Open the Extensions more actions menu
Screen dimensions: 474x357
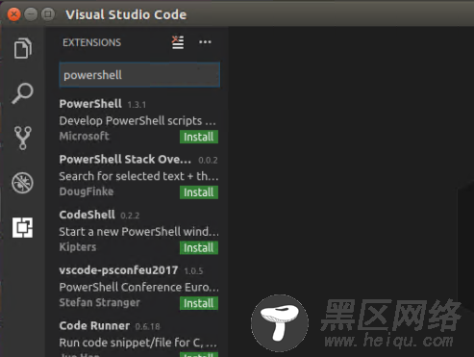pyautogui.click(x=205, y=42)
